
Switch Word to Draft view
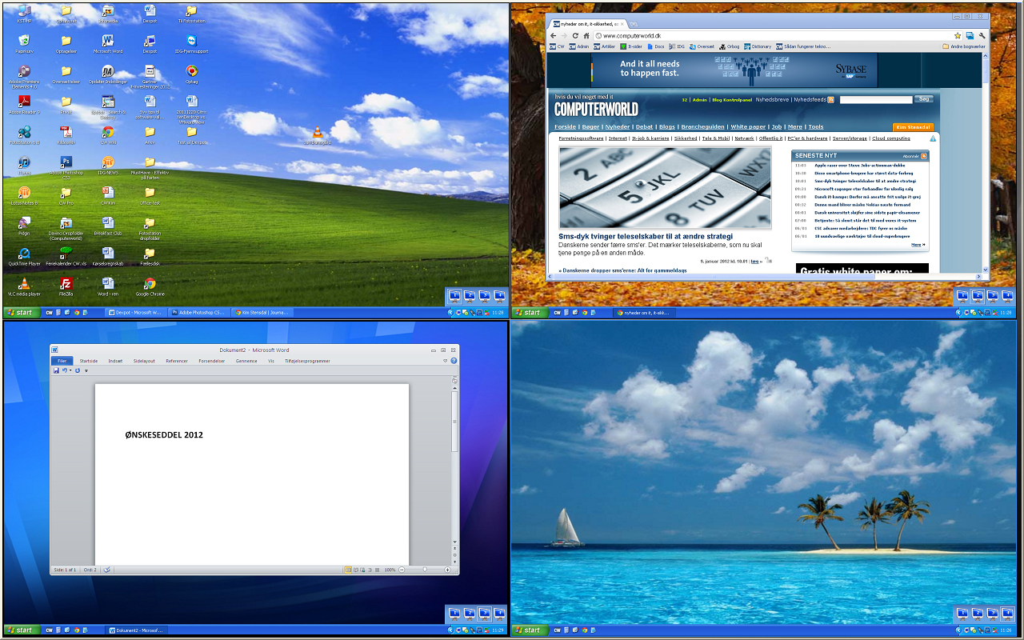pyautogui.click(x=377, y=570)
